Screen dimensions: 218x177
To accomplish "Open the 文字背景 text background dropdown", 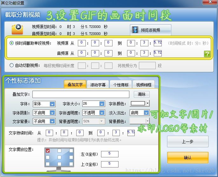I will coord(52,121).
